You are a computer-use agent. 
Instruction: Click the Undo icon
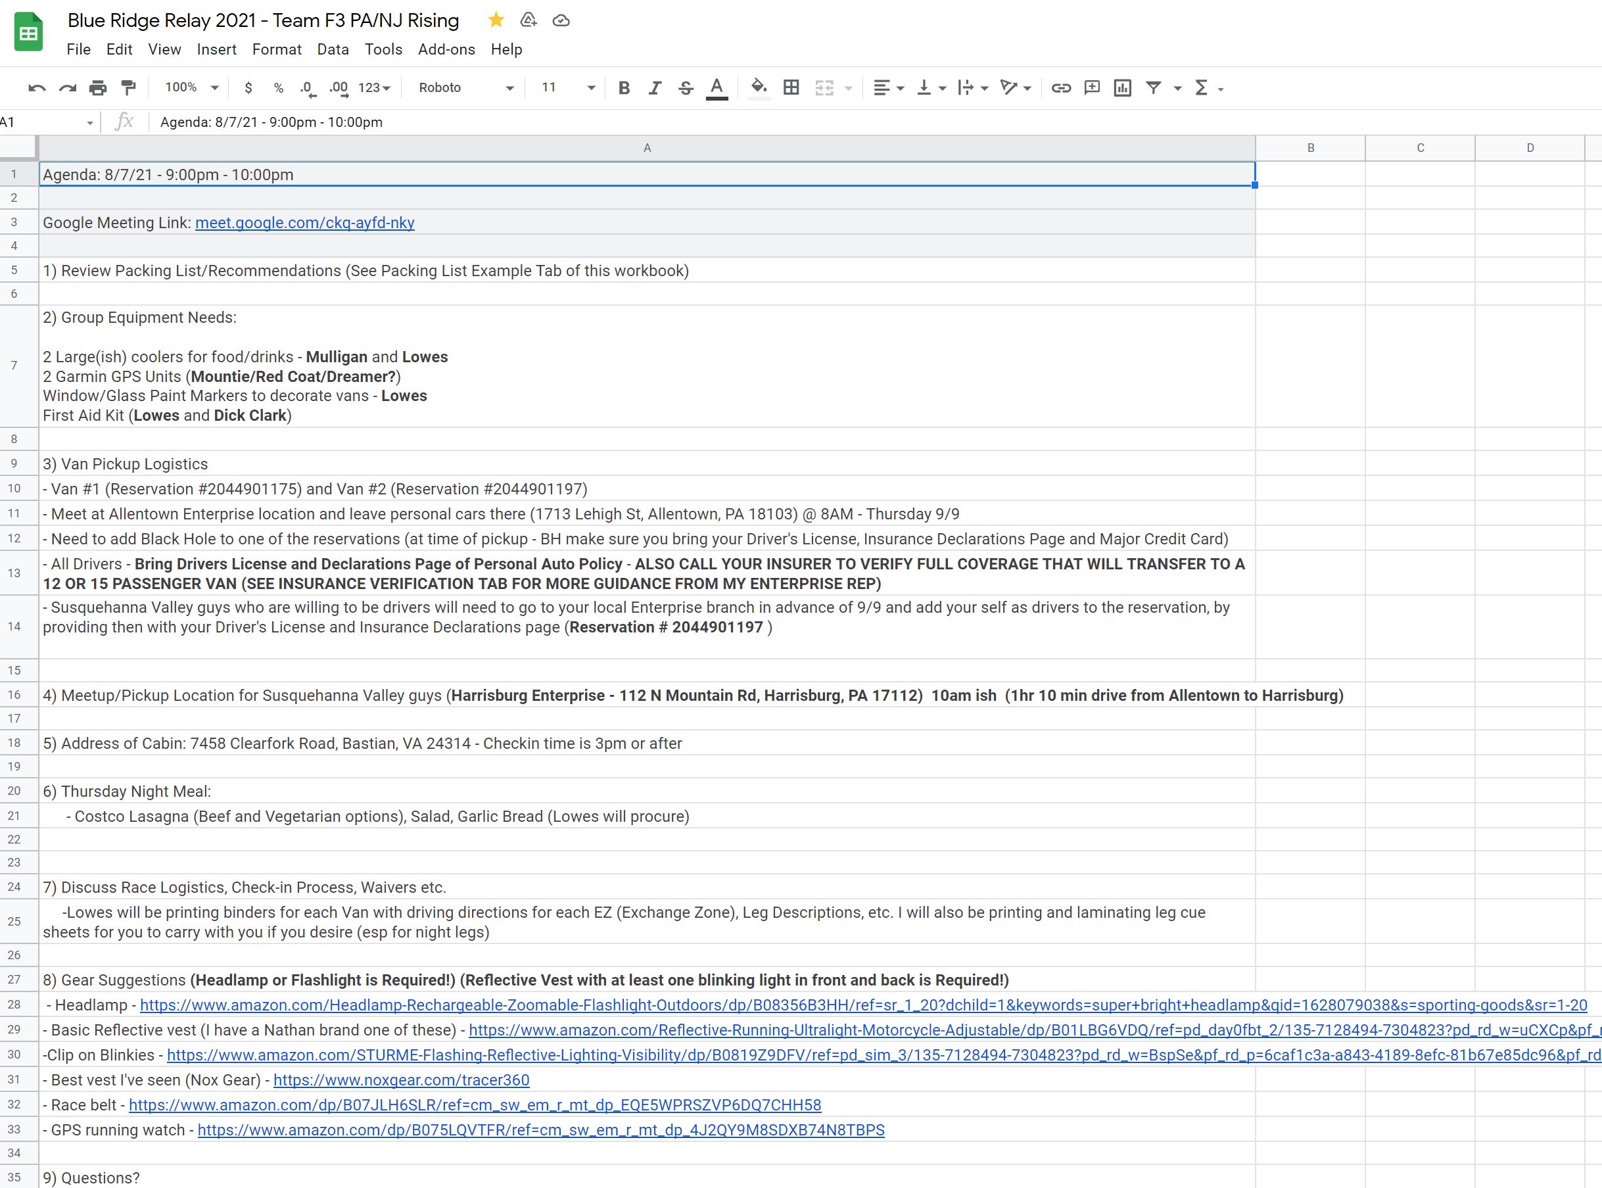[x=37, y=87]
